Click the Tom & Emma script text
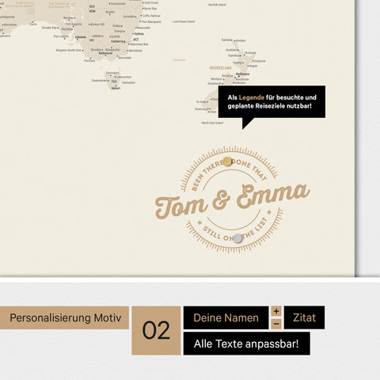The image size is (380, 380). (232, 201)
